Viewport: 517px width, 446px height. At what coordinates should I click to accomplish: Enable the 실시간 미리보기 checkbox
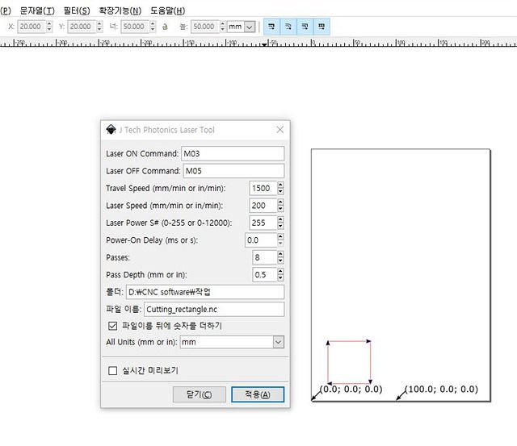pyautogui.click(x=113, y=371)
